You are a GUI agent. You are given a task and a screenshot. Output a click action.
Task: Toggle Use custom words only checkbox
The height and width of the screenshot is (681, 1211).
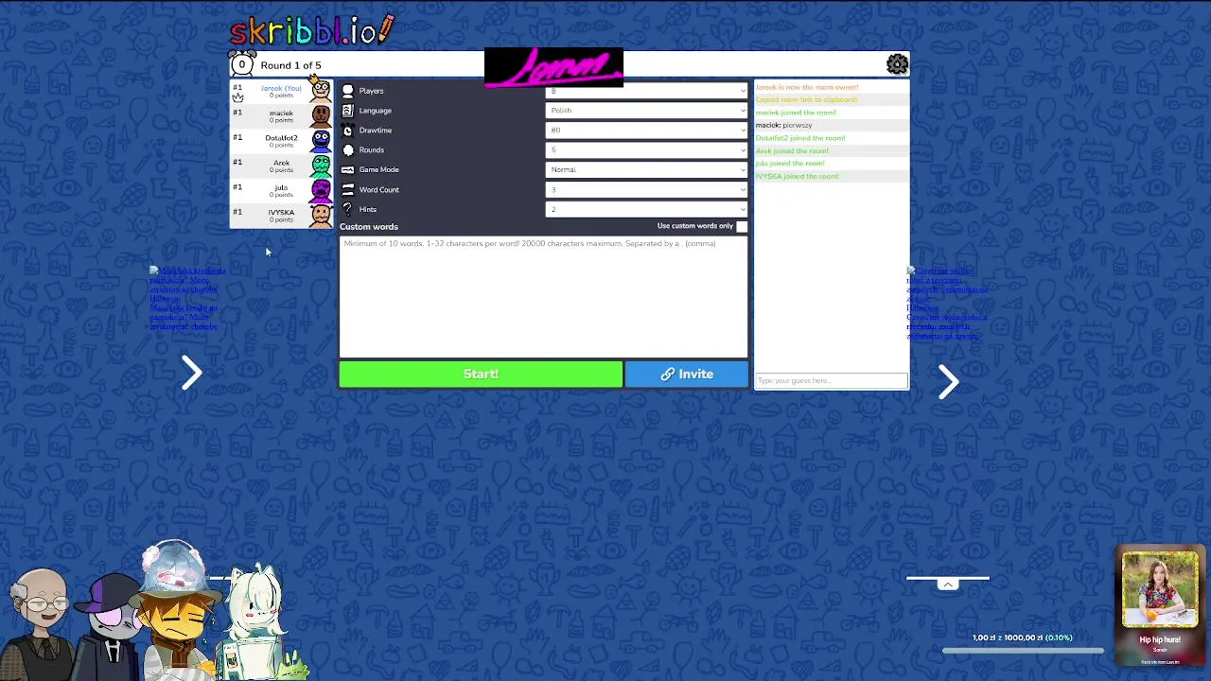[x=742, y=226]
